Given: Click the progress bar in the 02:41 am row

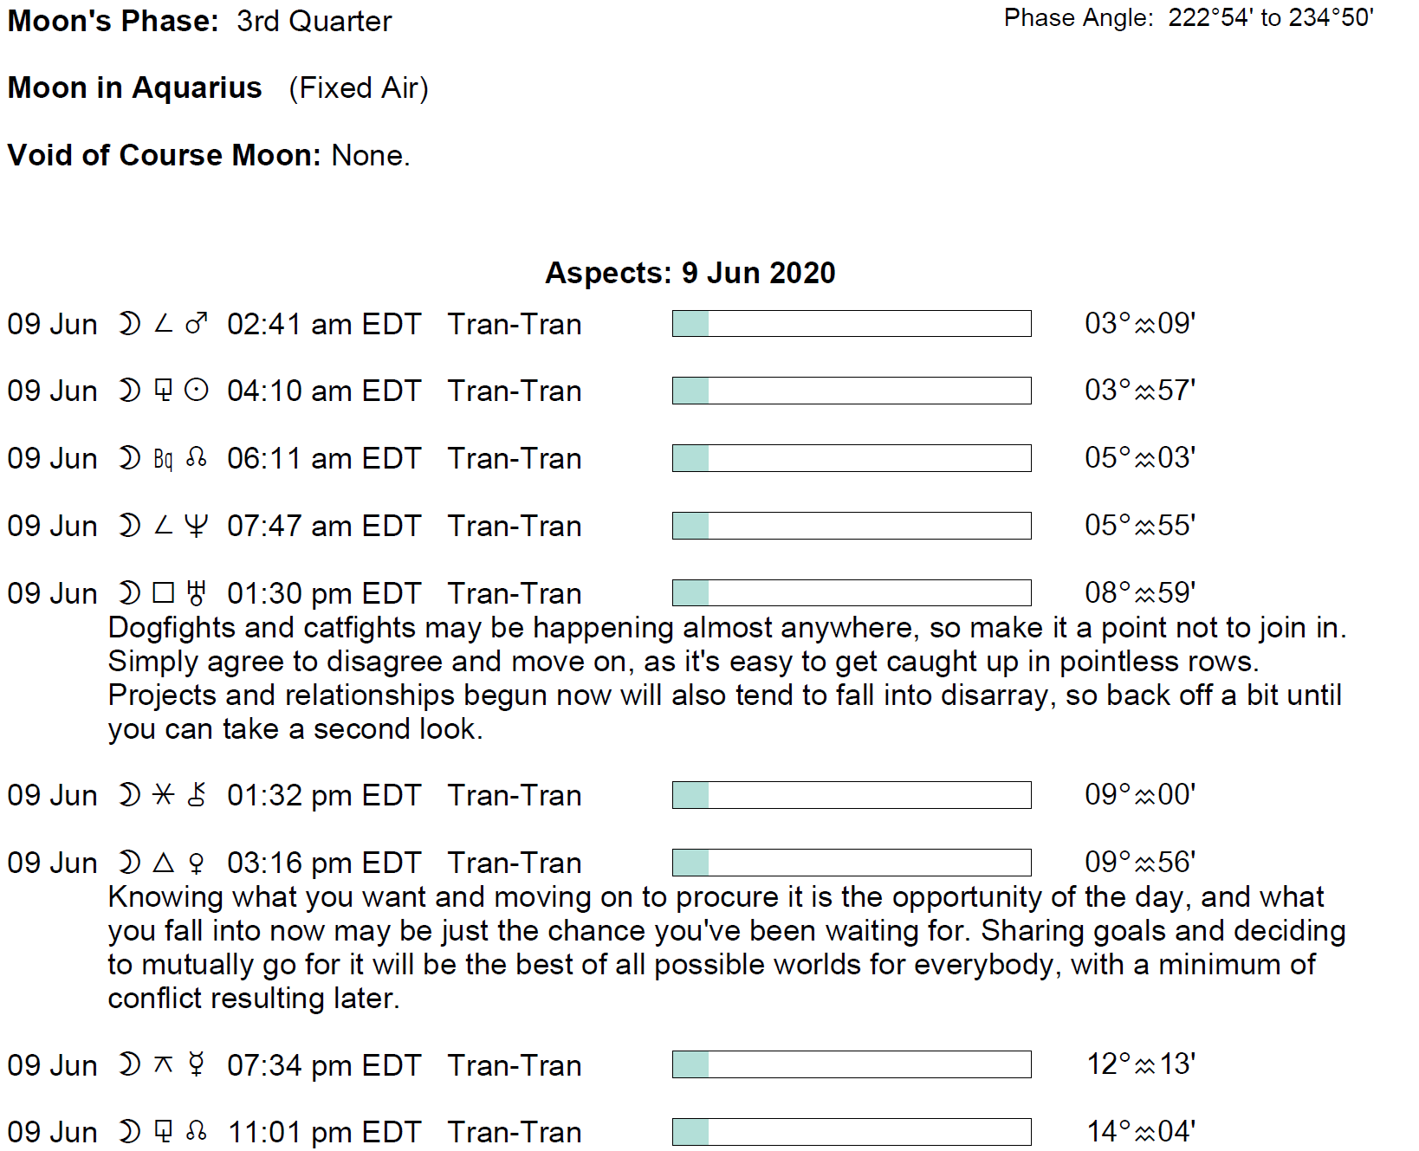Looking at the screenshot, I should click(852, 324).
